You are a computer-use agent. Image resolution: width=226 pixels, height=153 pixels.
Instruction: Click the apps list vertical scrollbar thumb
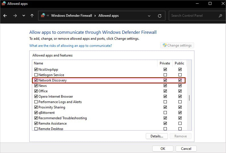[189, 98]
